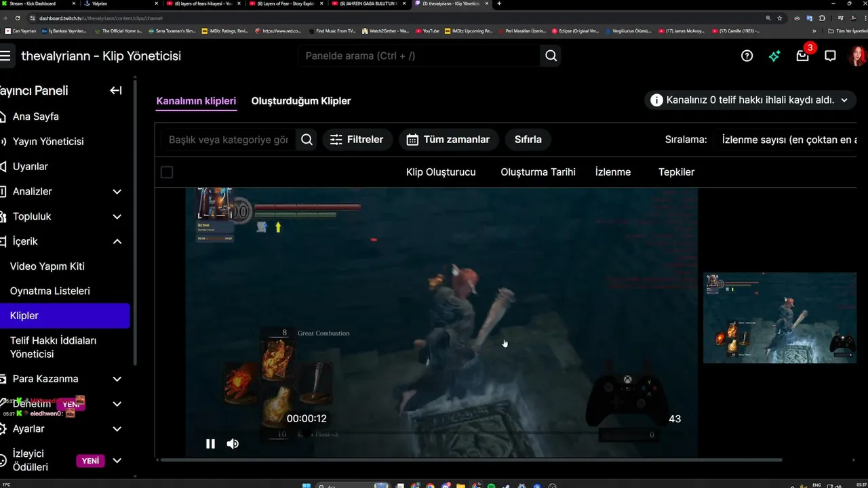This screenshot has height=488, width=868.
Task: Open File Explorer folder on taskbar
Action: pos(461,485)
